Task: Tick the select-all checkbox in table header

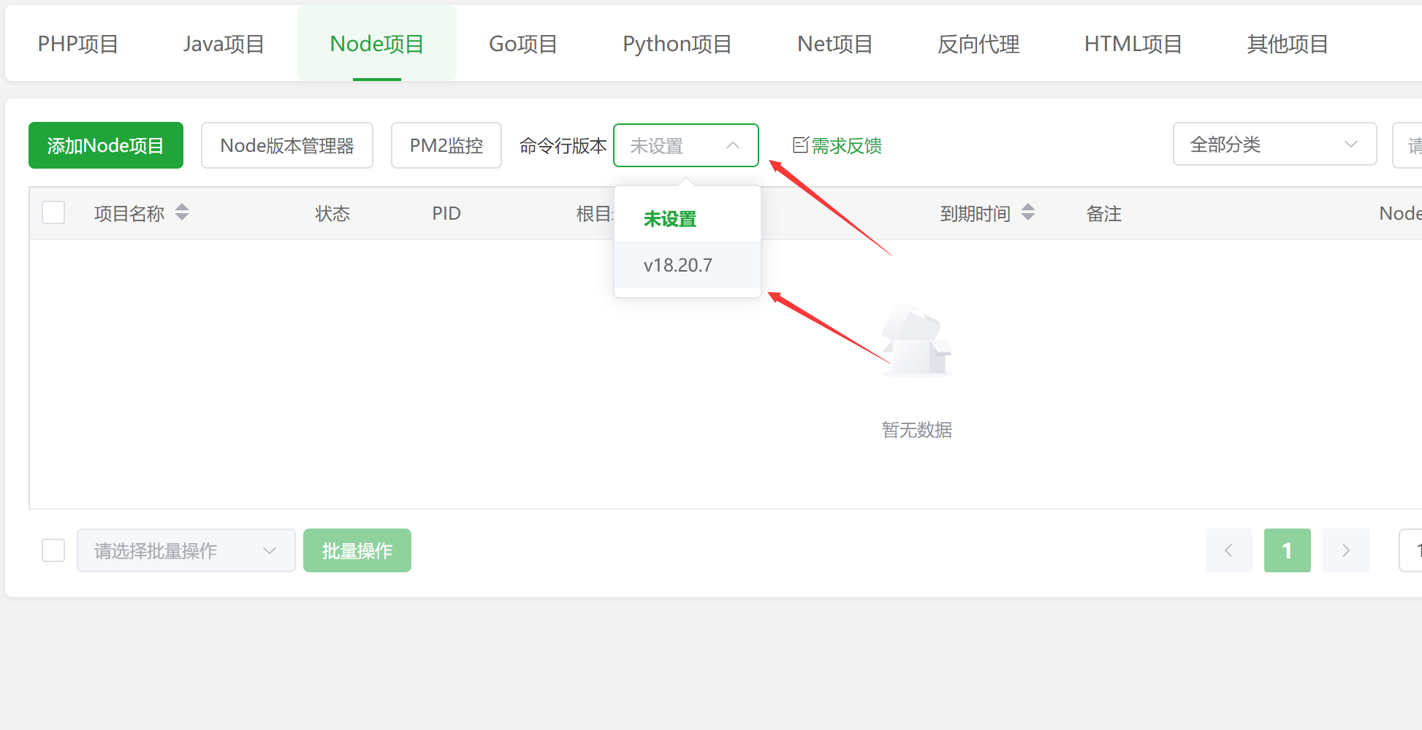Action: point(53,212)
